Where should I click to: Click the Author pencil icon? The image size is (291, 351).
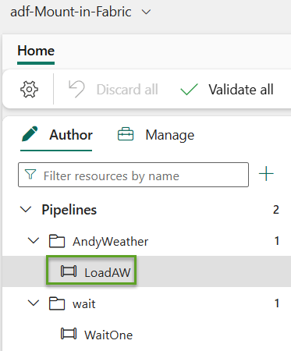pyautogui.click(x=30, y=134)
